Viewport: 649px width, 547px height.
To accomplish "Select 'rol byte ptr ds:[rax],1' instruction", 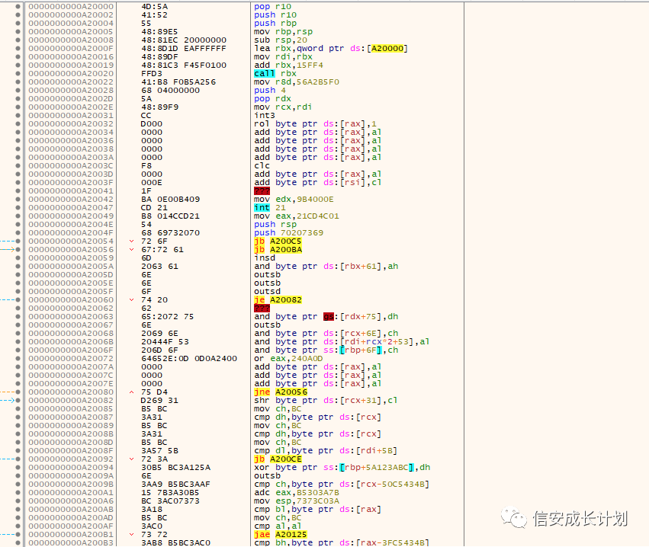I will (316, 123).
